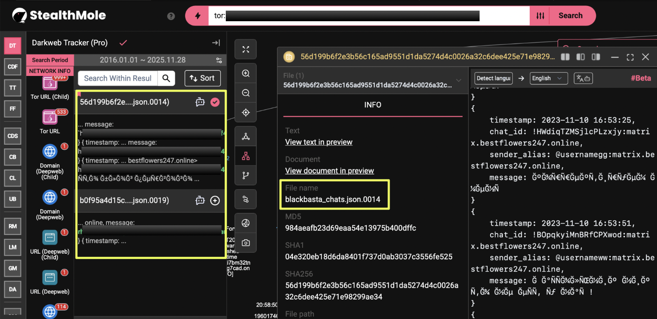Click the translate language icon

pyautogui.click(x=583, y=78)
